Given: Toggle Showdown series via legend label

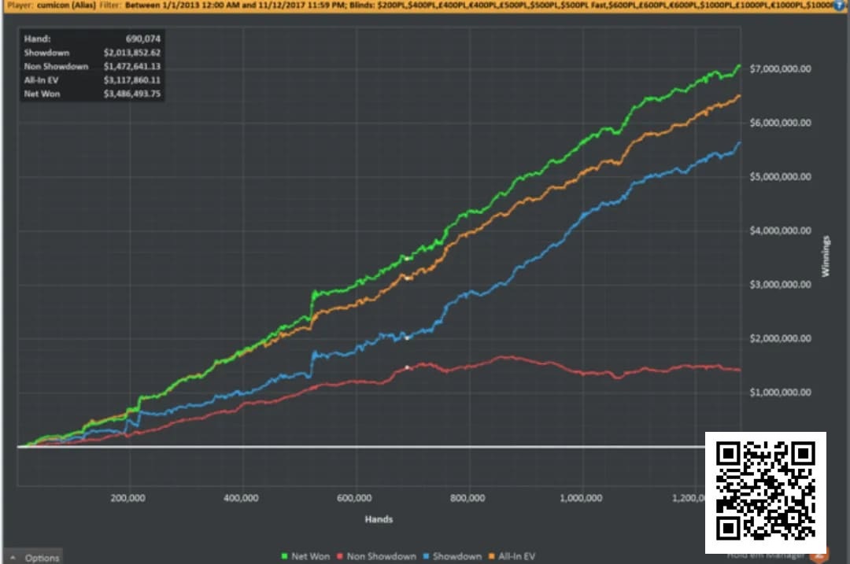Looking at the screenshot, I should point(457,556).
